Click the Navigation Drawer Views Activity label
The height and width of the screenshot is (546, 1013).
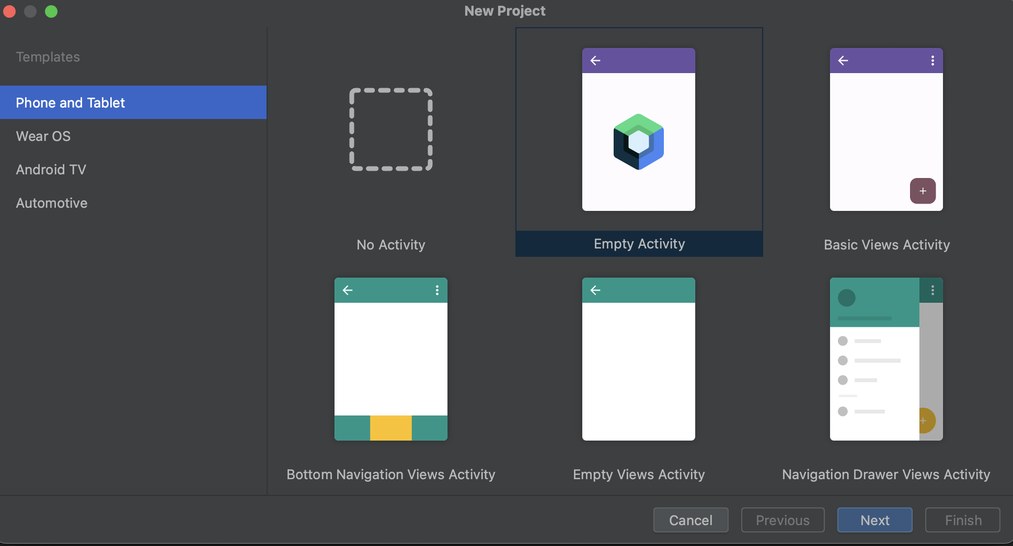click(887, 474)
